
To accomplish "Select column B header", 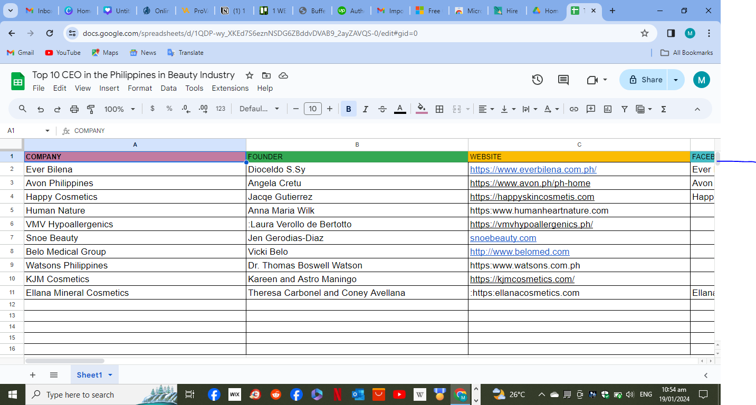I will pos(357,144).
